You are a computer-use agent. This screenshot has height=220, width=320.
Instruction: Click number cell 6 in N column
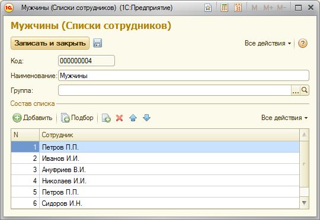click(x=25, y=203)
